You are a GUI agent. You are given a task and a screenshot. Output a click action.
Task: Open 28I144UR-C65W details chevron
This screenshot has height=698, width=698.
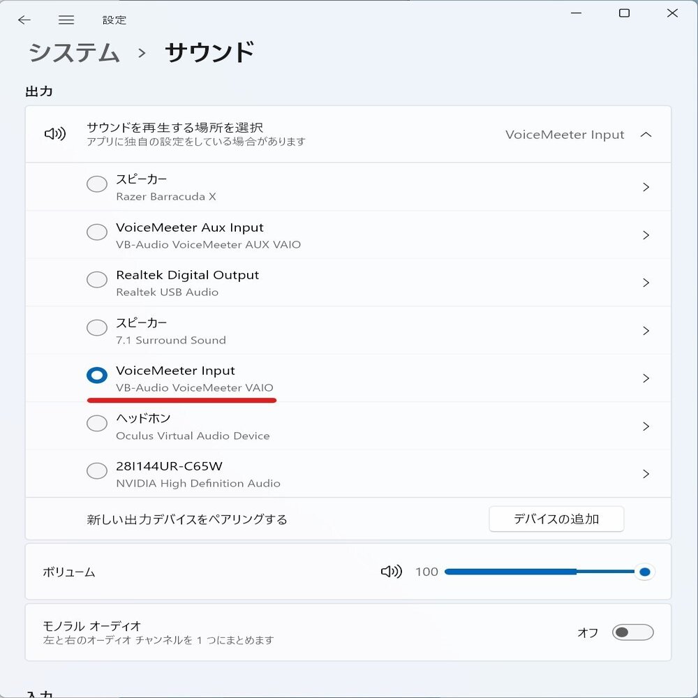click(646, 474)
